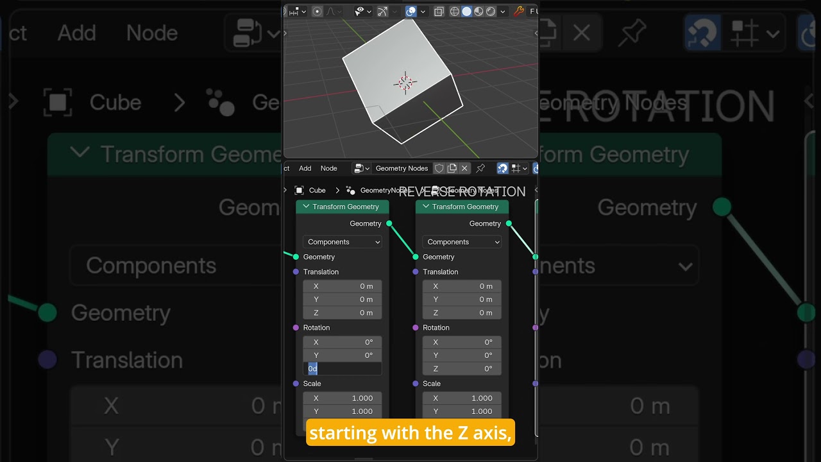Click Scale X value in first node
Viewport: 821px width, 462px height.
point(343,398)
